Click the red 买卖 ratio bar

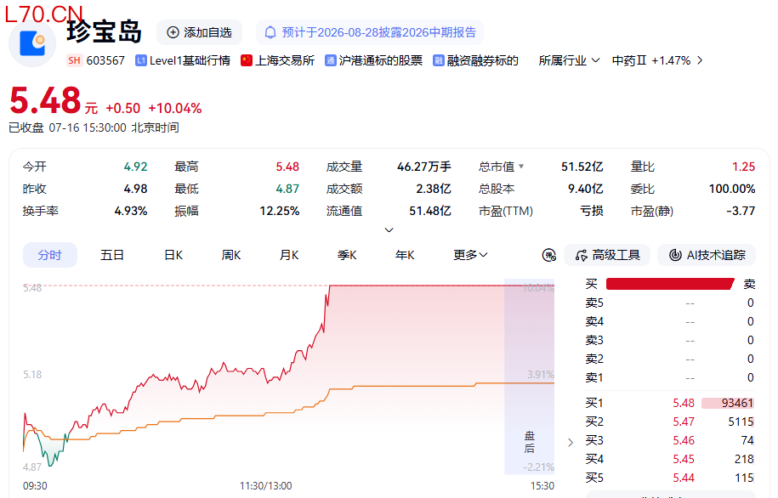tap(670, 284)
